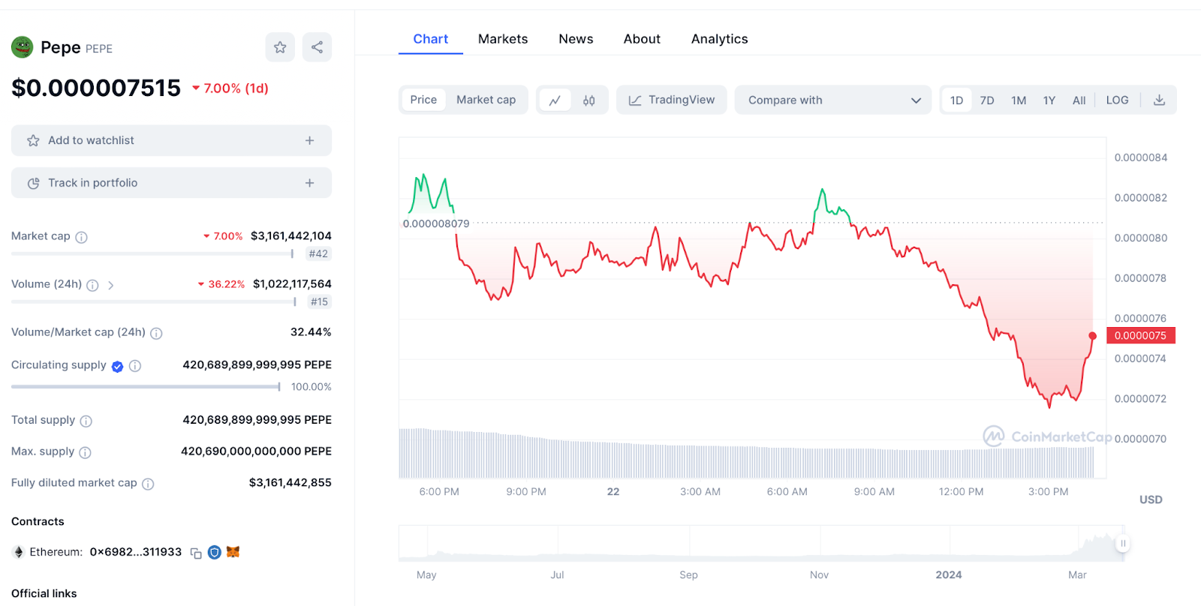Set chart range to 7D

click(x=987, y=100)
